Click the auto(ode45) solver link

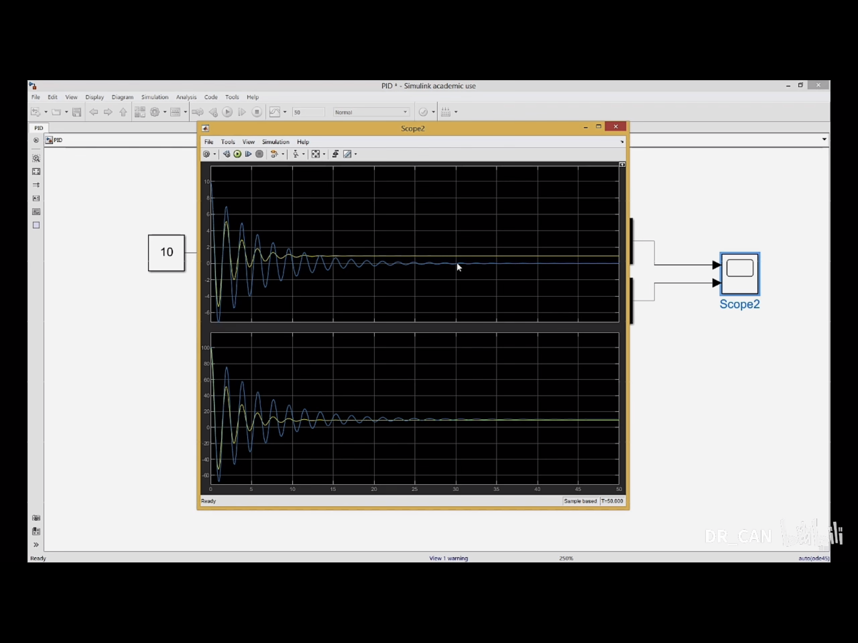click(814, 558)
